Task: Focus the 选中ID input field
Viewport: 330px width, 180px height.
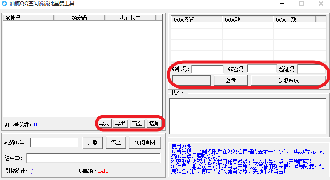Action: [94, 158]
